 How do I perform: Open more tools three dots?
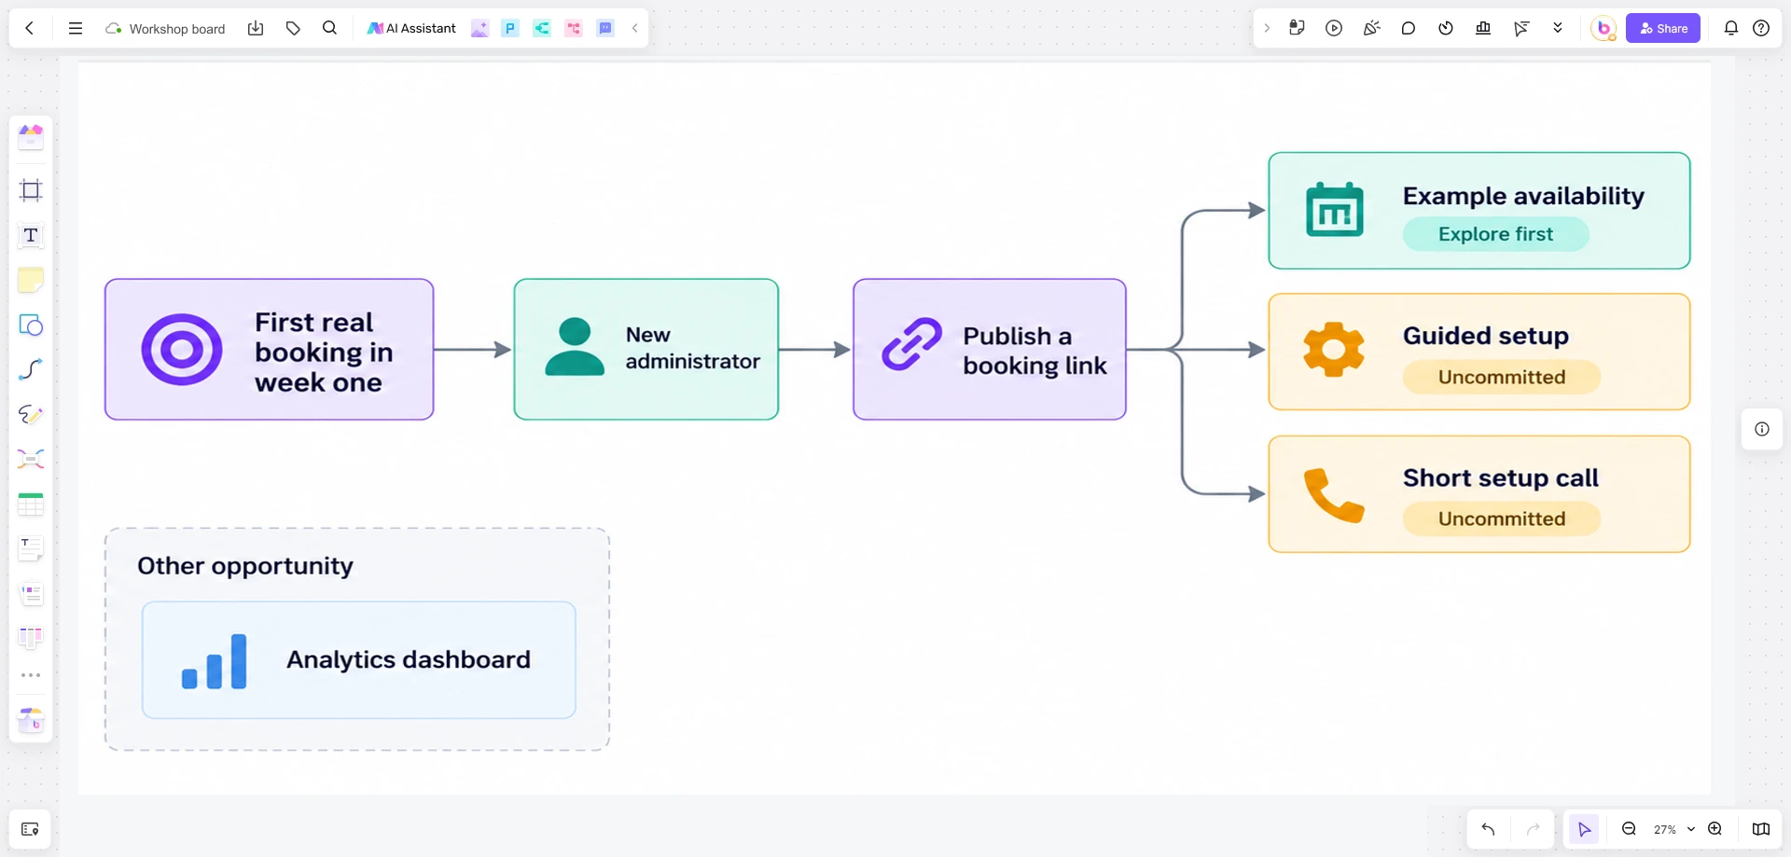pos(31,675)
